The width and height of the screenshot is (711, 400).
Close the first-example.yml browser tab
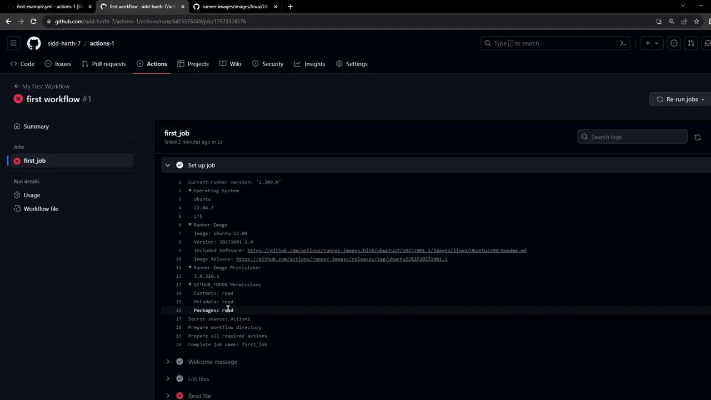point(90,7)
